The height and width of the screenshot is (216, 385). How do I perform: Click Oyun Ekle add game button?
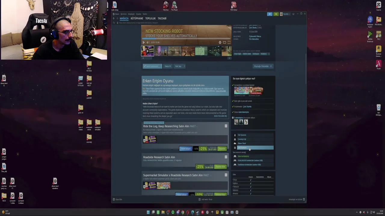coord(117,199)
